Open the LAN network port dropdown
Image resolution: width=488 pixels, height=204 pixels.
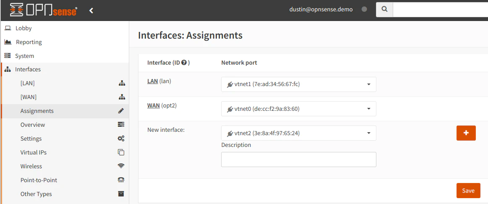coord(298,84)
